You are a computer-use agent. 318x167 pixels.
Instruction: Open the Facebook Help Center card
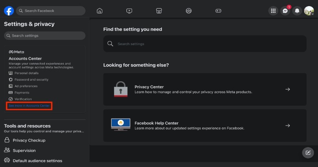(x=205, y=126)
